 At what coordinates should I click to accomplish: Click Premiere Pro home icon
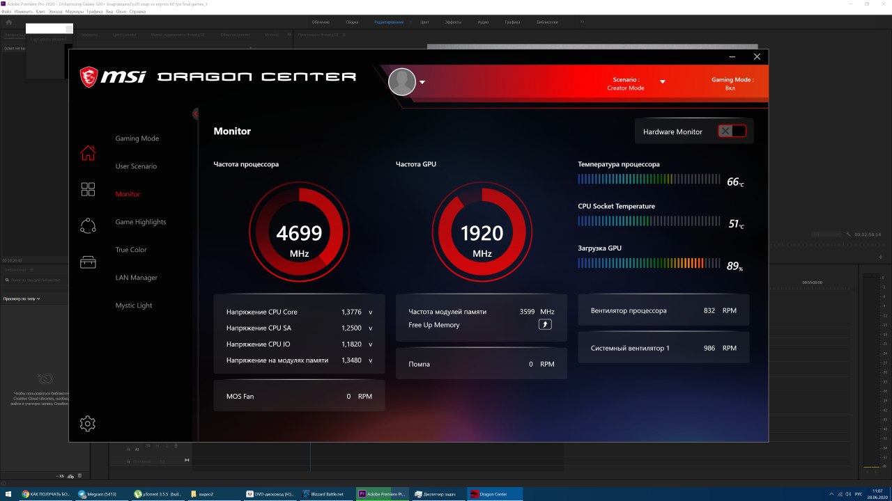pyautogui.click(x=8, y=22)
